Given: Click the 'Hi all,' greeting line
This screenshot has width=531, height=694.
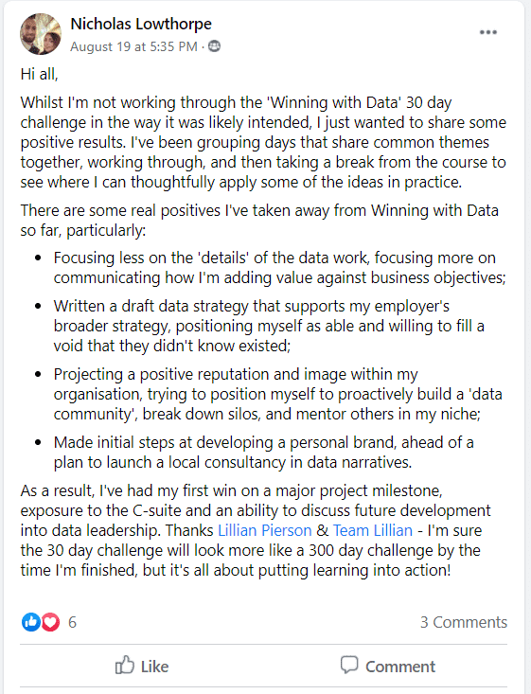Looking at the screenshot, I should (40, 74).
